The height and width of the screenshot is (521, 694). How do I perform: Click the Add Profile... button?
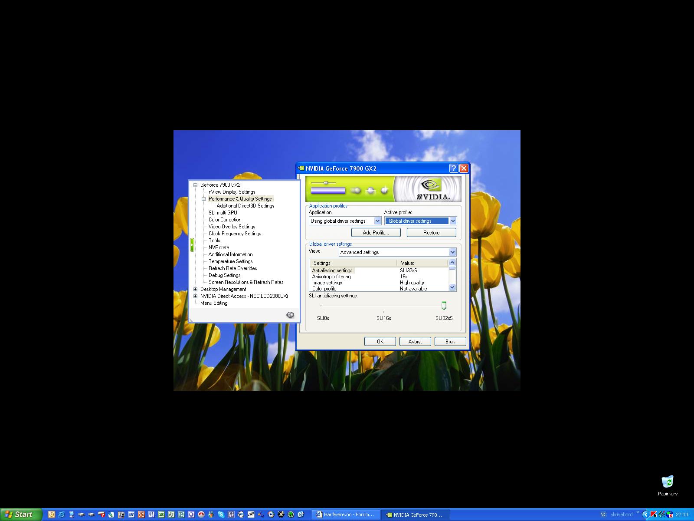[x=376, y=233]
